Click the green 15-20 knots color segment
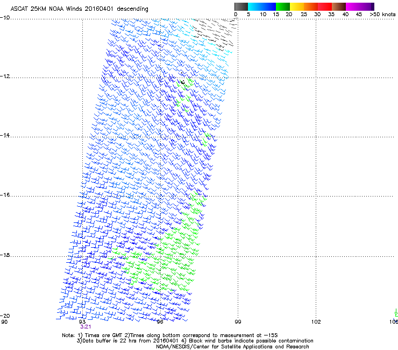 (283, 6)
